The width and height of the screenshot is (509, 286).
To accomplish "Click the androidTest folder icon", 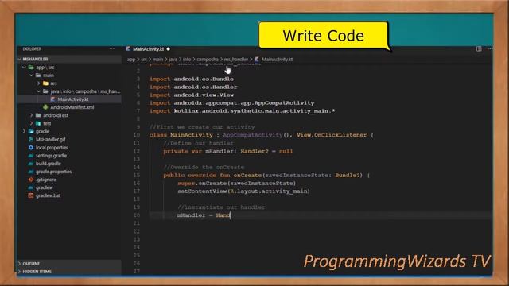I will [x=38, y=115].
